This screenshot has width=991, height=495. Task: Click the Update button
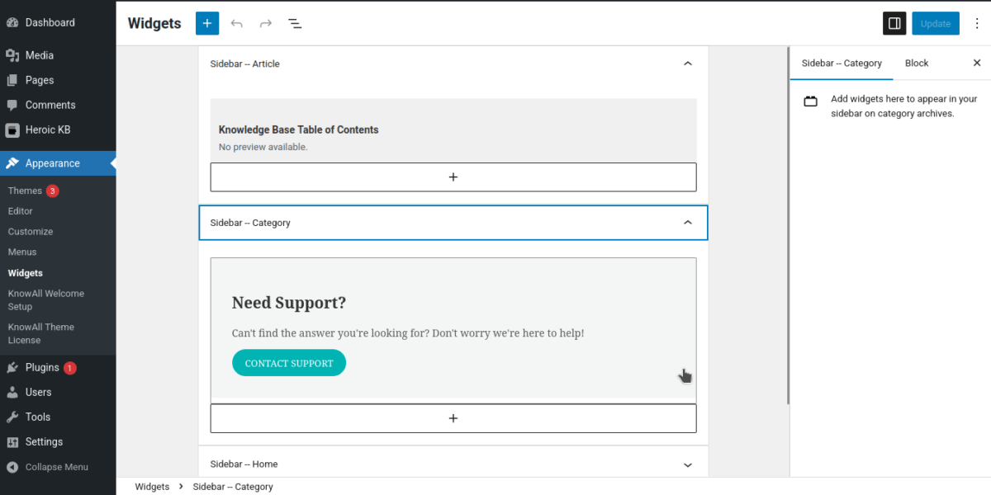[x=936, y=23]
